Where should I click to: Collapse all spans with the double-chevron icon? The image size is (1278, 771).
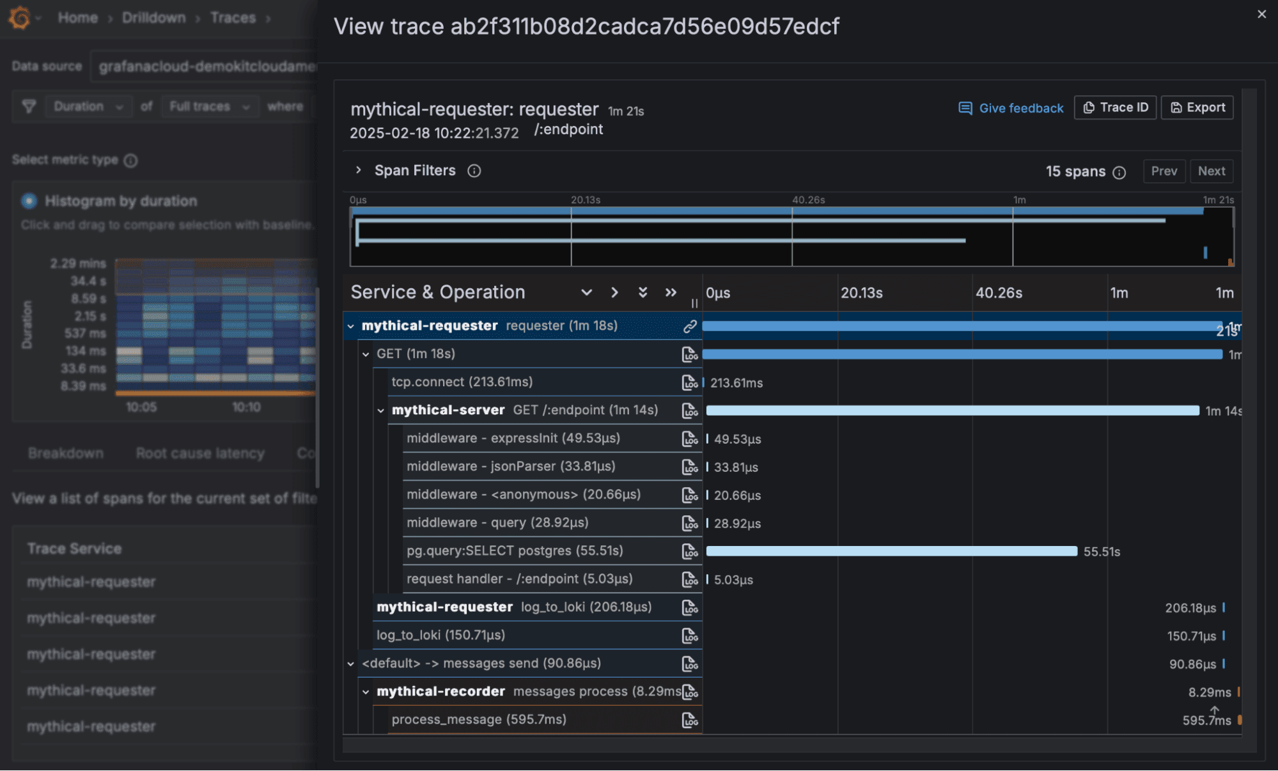[x=643, y=292]
